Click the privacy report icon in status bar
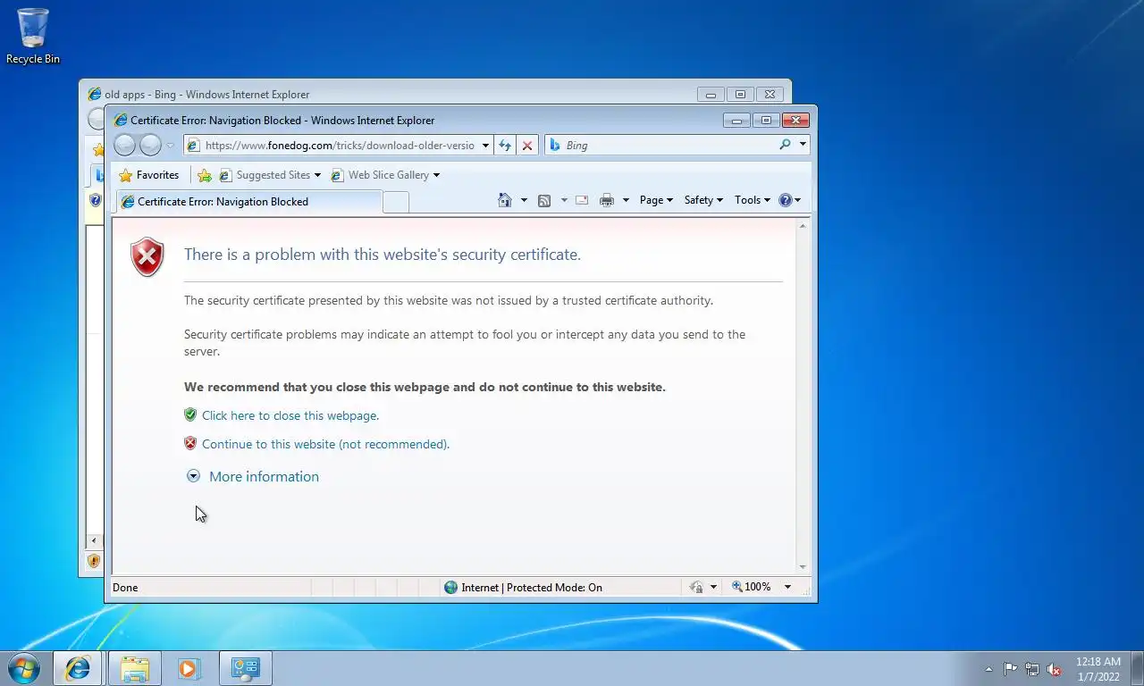The width and height of the screenshot is (1144, 686). [x=696, y=587]
